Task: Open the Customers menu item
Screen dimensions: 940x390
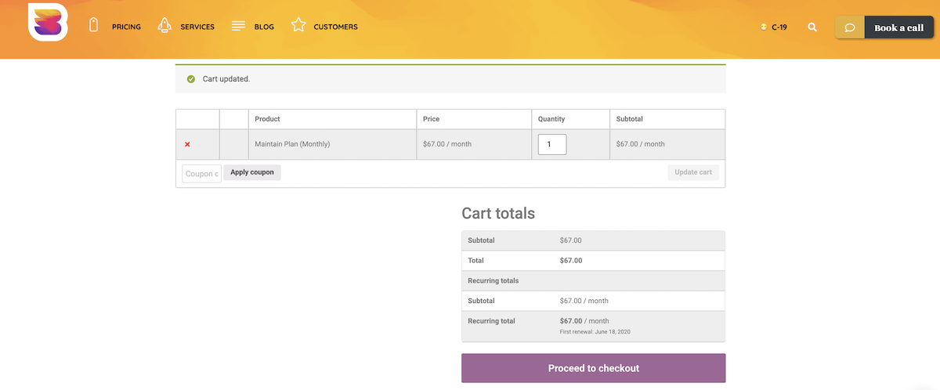Action: coord(335,27)
